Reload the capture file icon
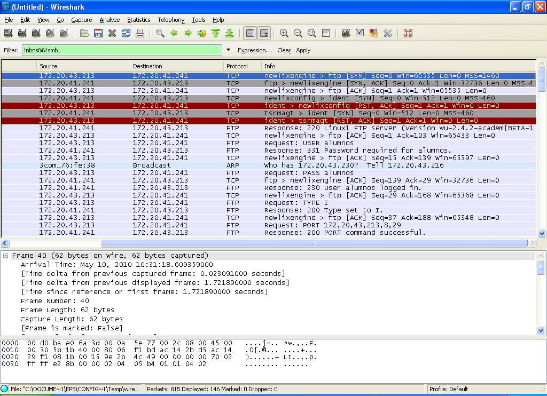Image resolution: width=547 pixels, height=396 pixels. tap(126, 33)
